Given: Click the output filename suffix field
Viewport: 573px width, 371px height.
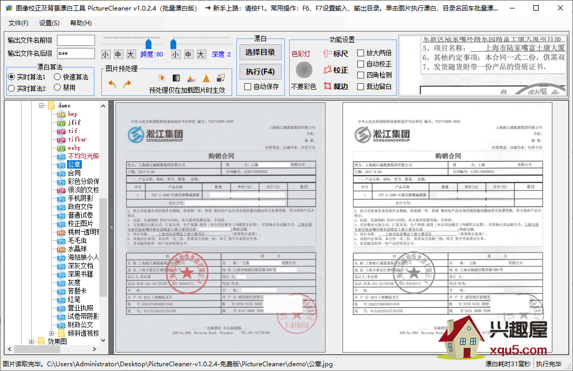Looking at the screenshot, I should pyautogui.click(x=75, y=53).
